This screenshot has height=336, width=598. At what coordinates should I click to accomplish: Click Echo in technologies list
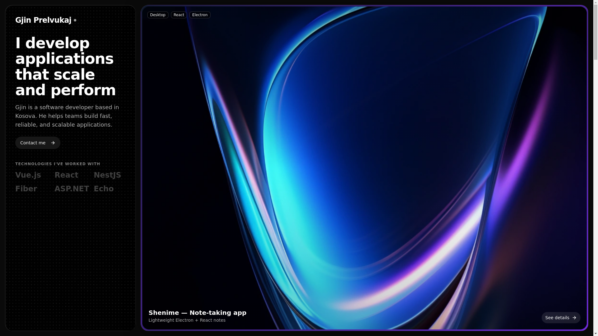[104, 189]
